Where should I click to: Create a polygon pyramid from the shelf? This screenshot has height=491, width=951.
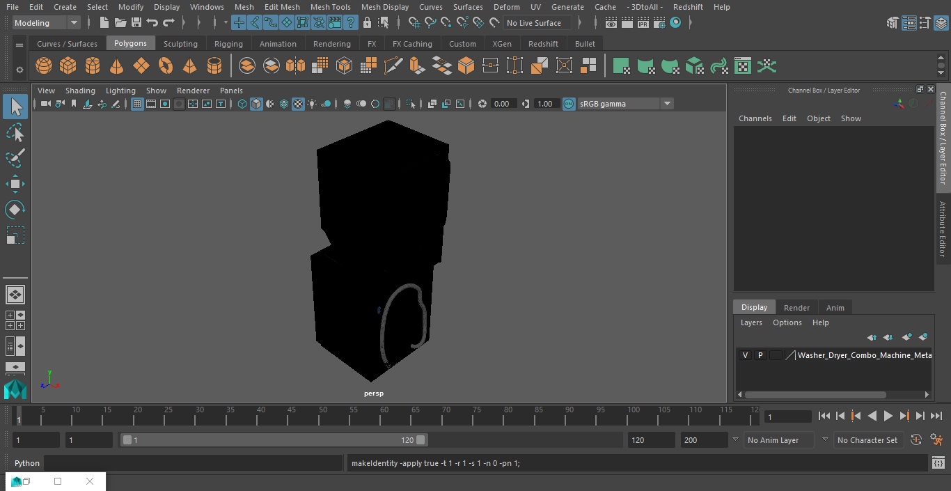190,66
